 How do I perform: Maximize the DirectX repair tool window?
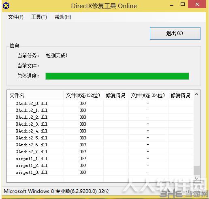tap(183, 4)
